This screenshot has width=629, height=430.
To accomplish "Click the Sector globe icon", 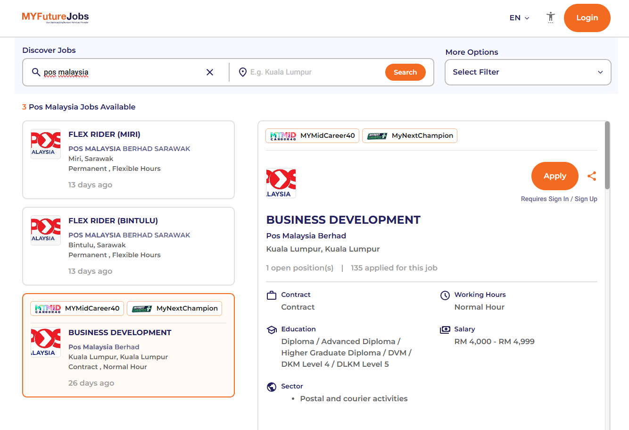I will [272, 387].
